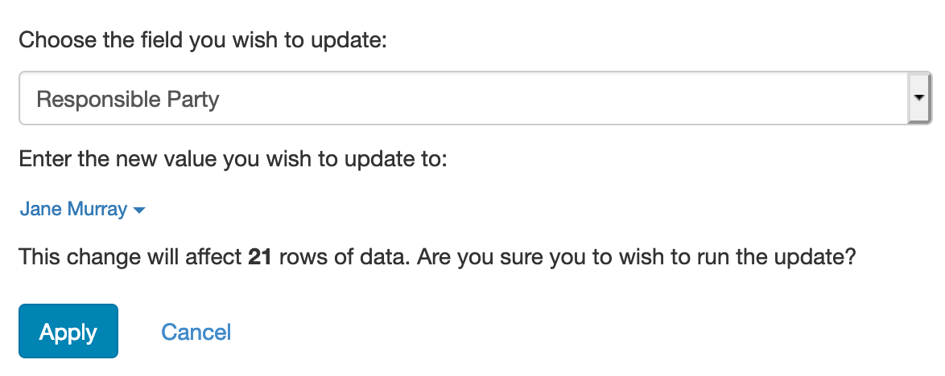This screenshot has height=376, width=945.
Task: Click the word 'update' in first label
Action: pyautogui.click(x=351, y=40)
